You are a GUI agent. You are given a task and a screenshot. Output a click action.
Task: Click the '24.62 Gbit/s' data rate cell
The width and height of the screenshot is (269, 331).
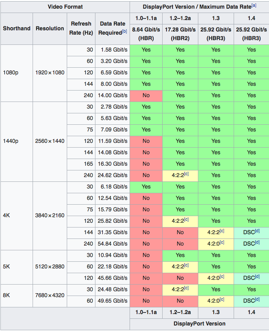click(112, 176)
